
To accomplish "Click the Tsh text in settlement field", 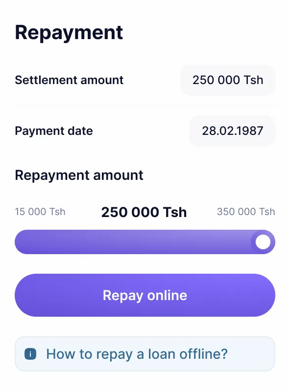I will pyautogui.click(x=253, y=80).
